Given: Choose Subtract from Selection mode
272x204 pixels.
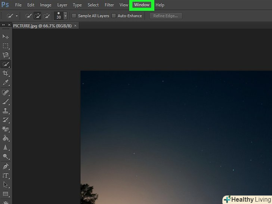Looking at the screenshot, I should 46,16.
